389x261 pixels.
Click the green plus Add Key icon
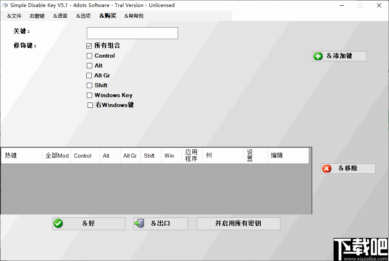point(318,56)
